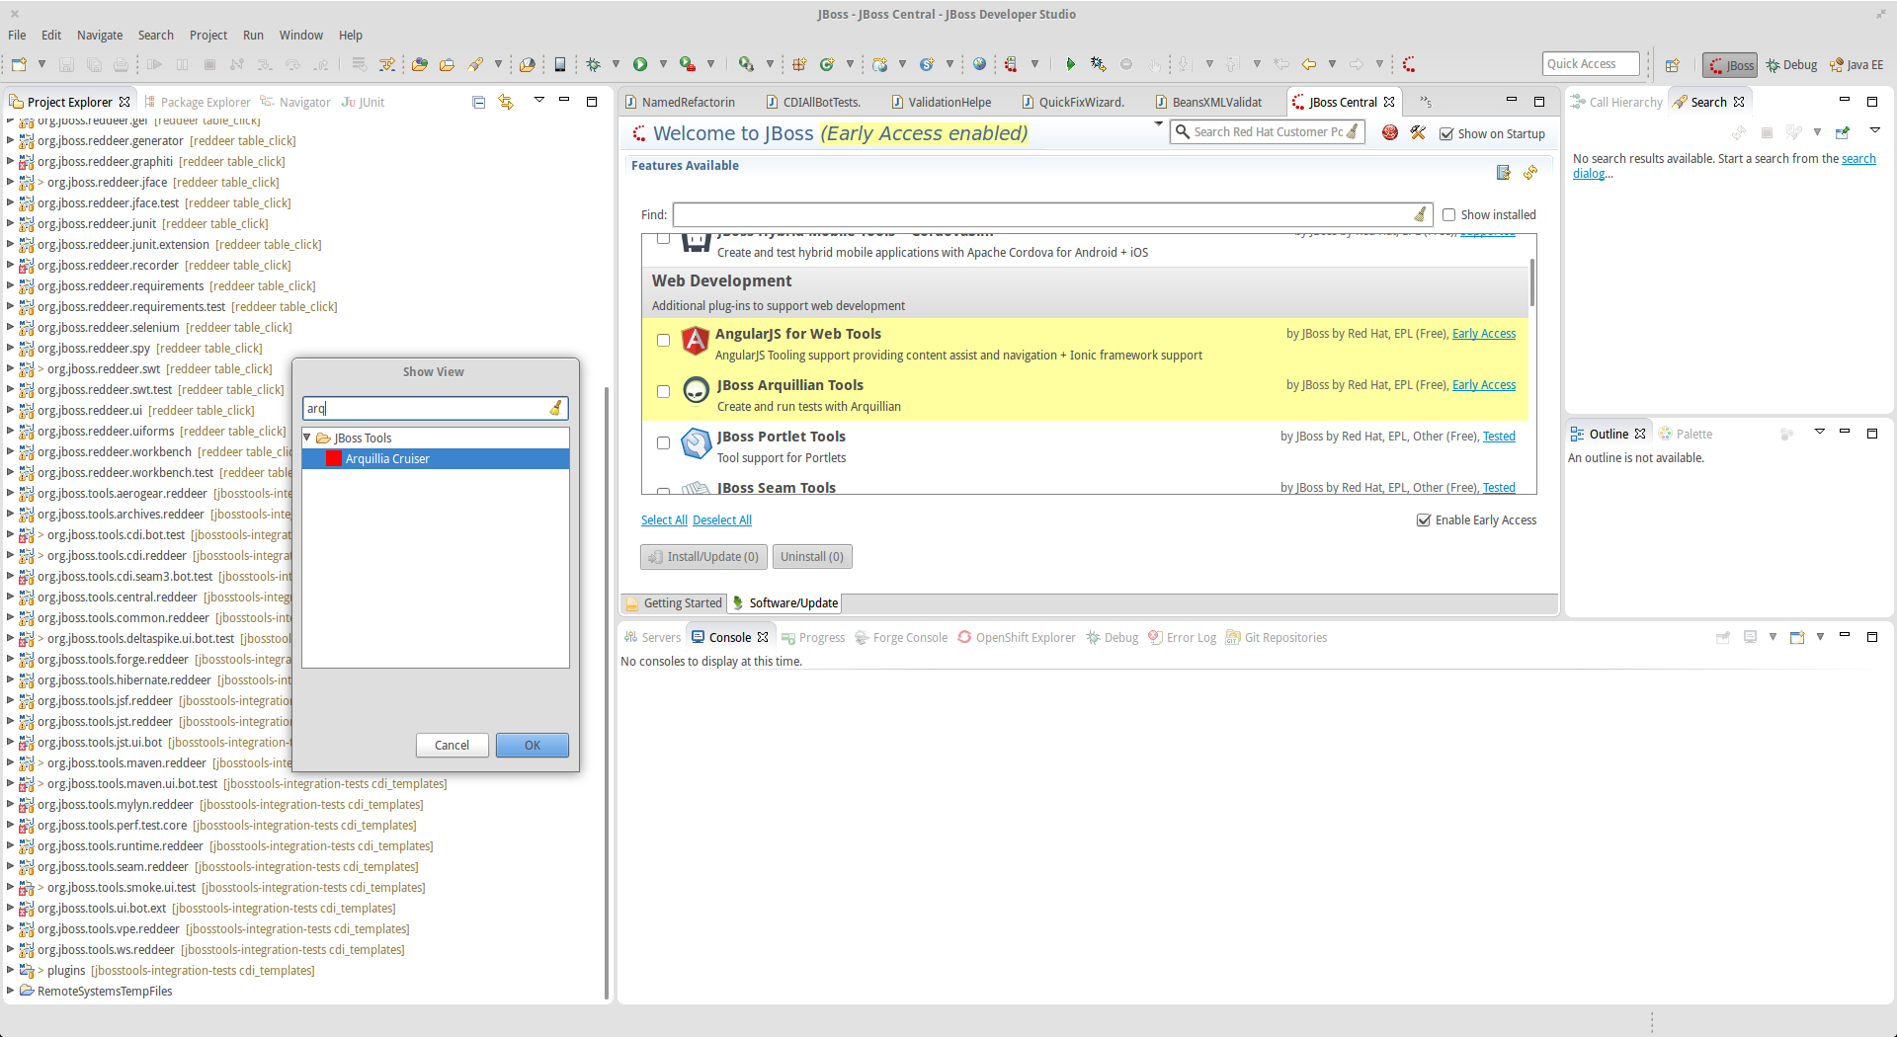The width and height of the screenshot is (1897, 1037).
Task: Click the Select All link
Action: coord(664,520)
